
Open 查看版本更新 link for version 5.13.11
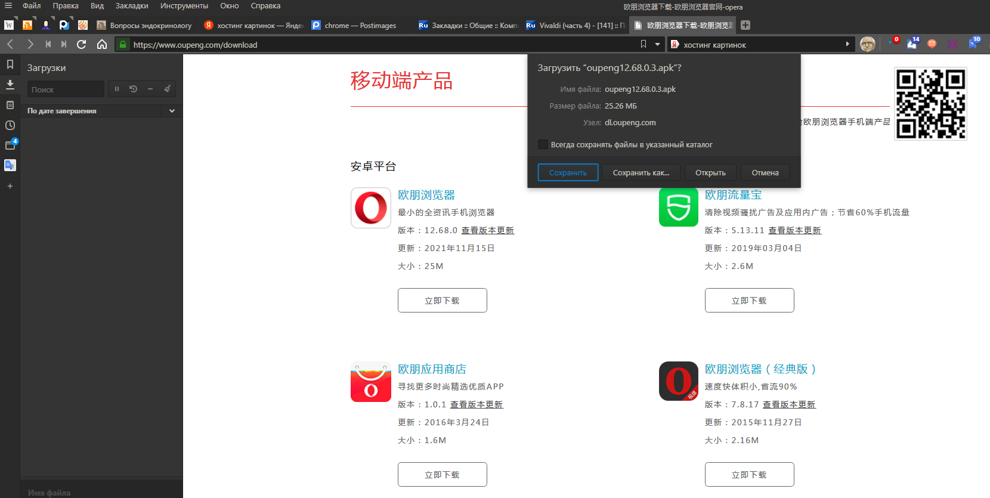pos(795,230)
